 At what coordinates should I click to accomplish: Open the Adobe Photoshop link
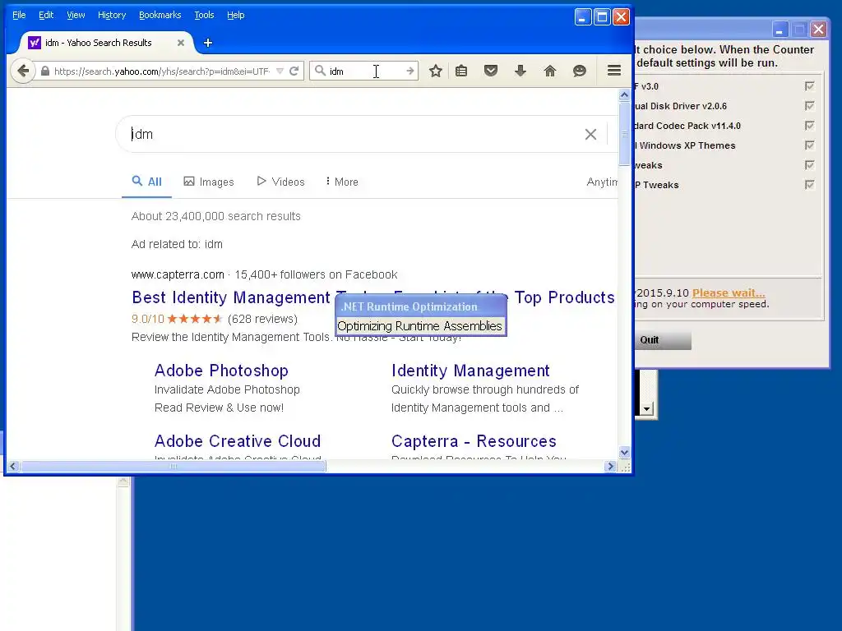click(x=221, y=371)
